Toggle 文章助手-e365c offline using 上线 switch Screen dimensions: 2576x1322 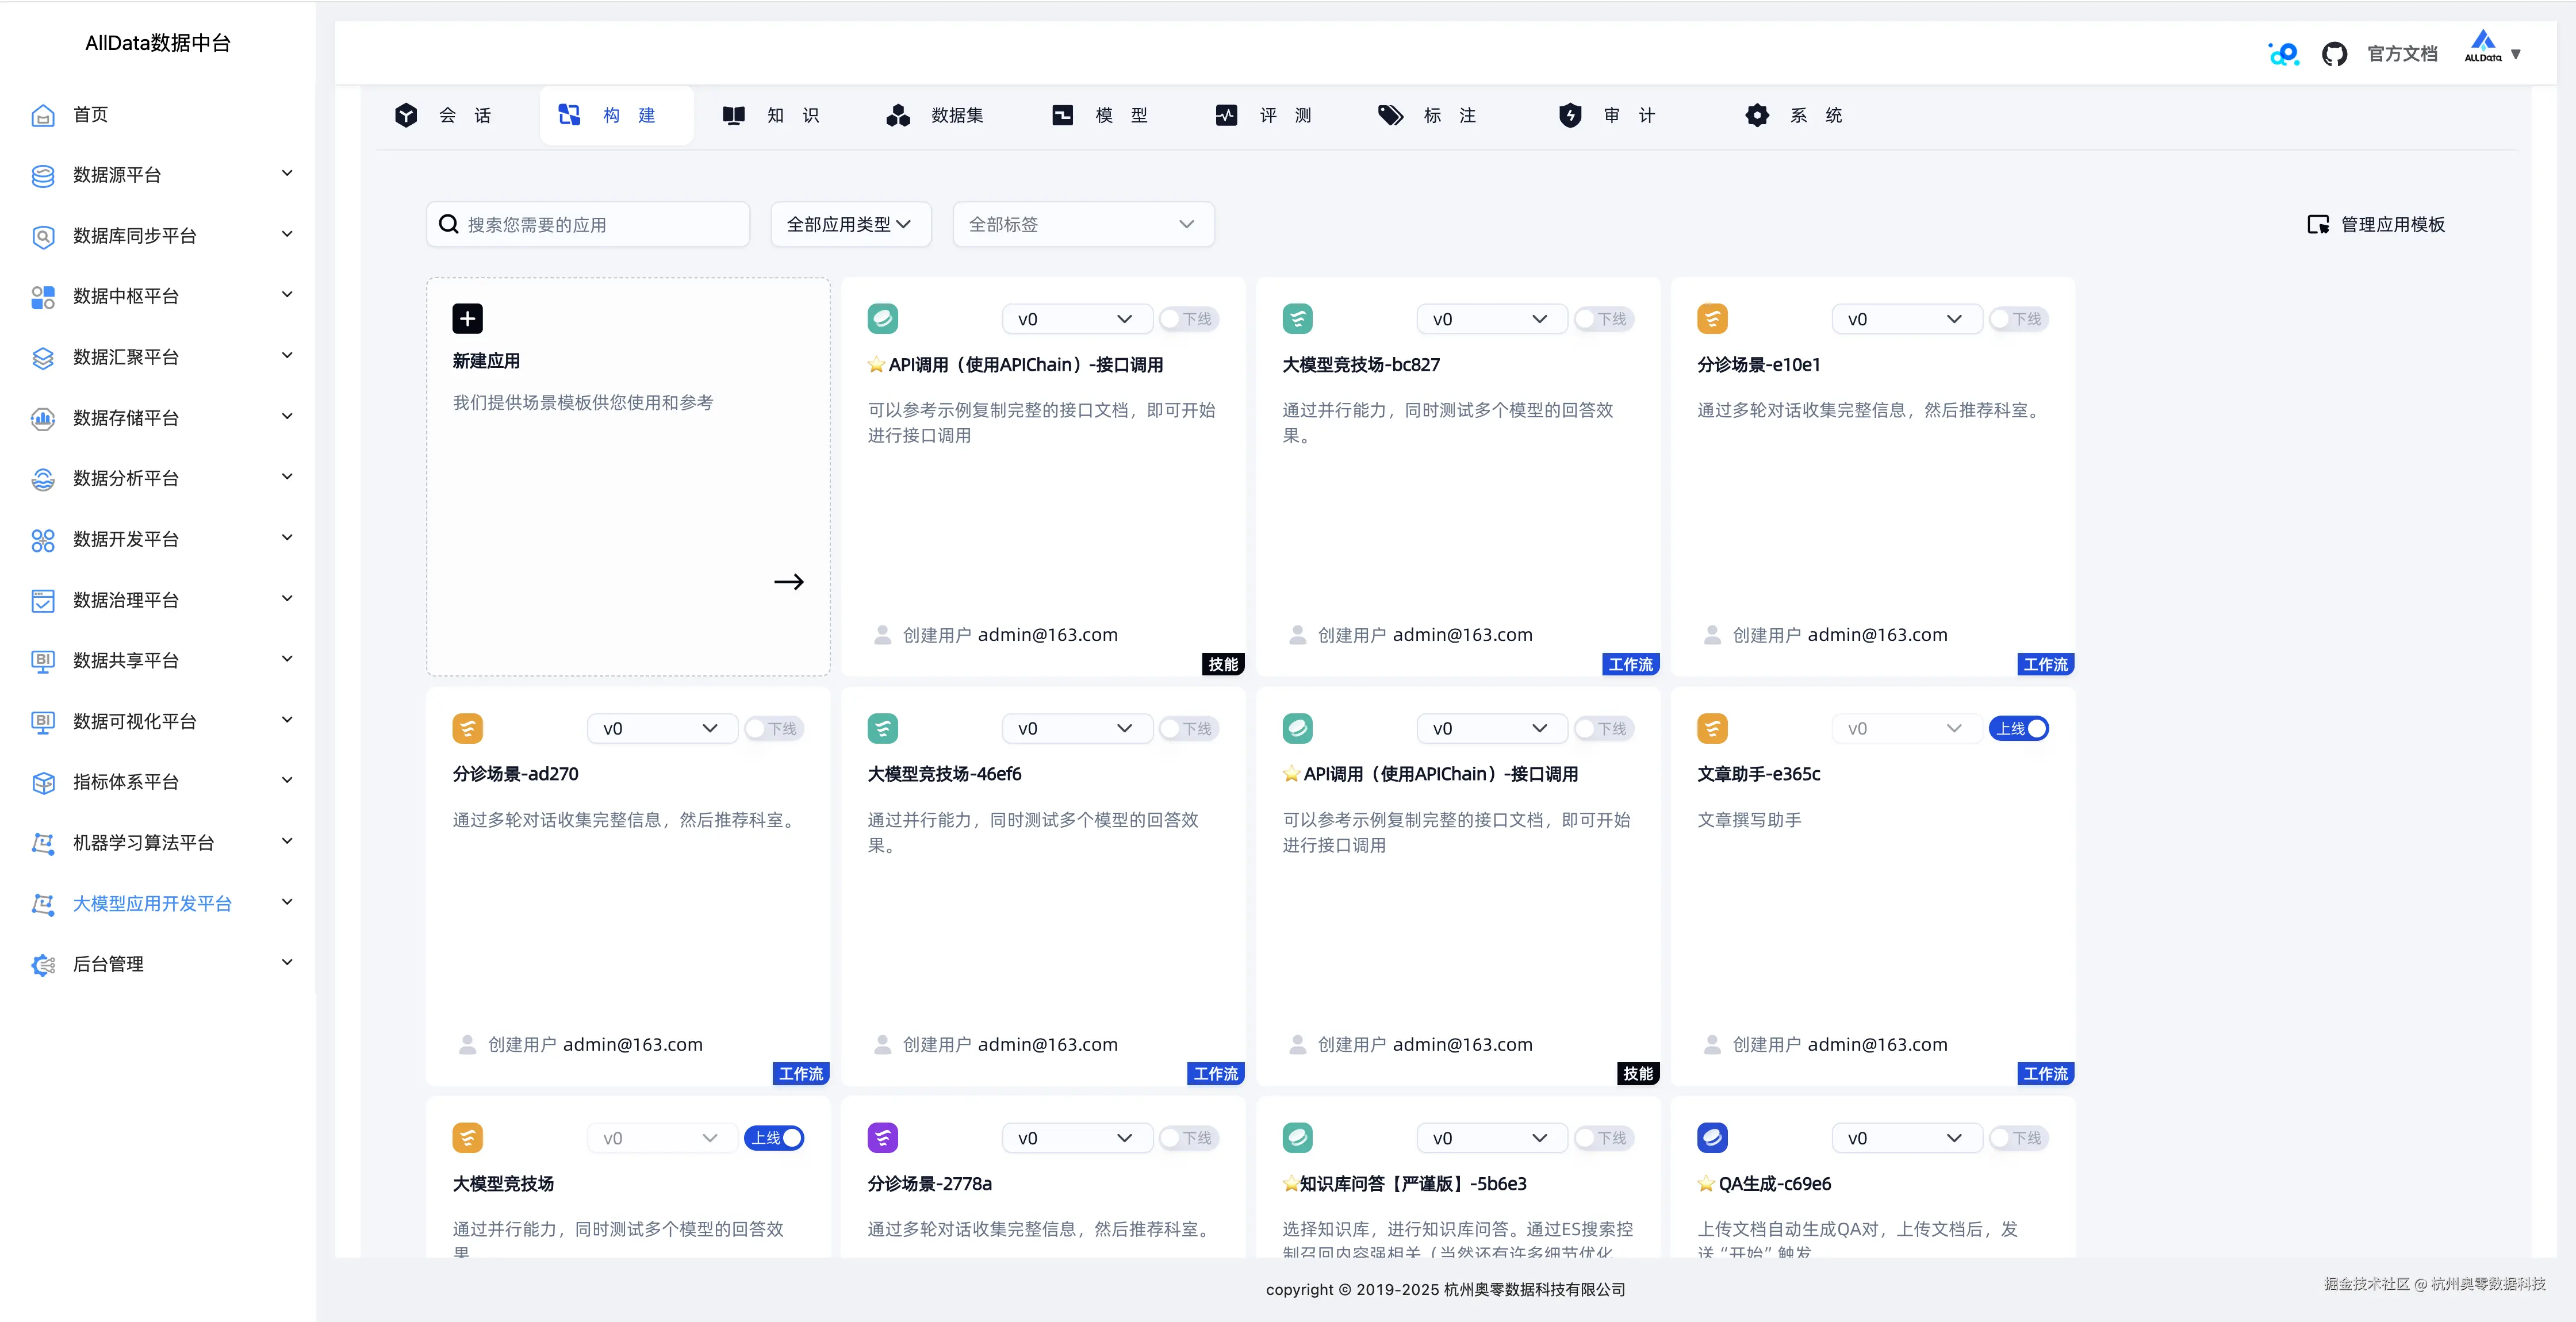pos(2019,728)
